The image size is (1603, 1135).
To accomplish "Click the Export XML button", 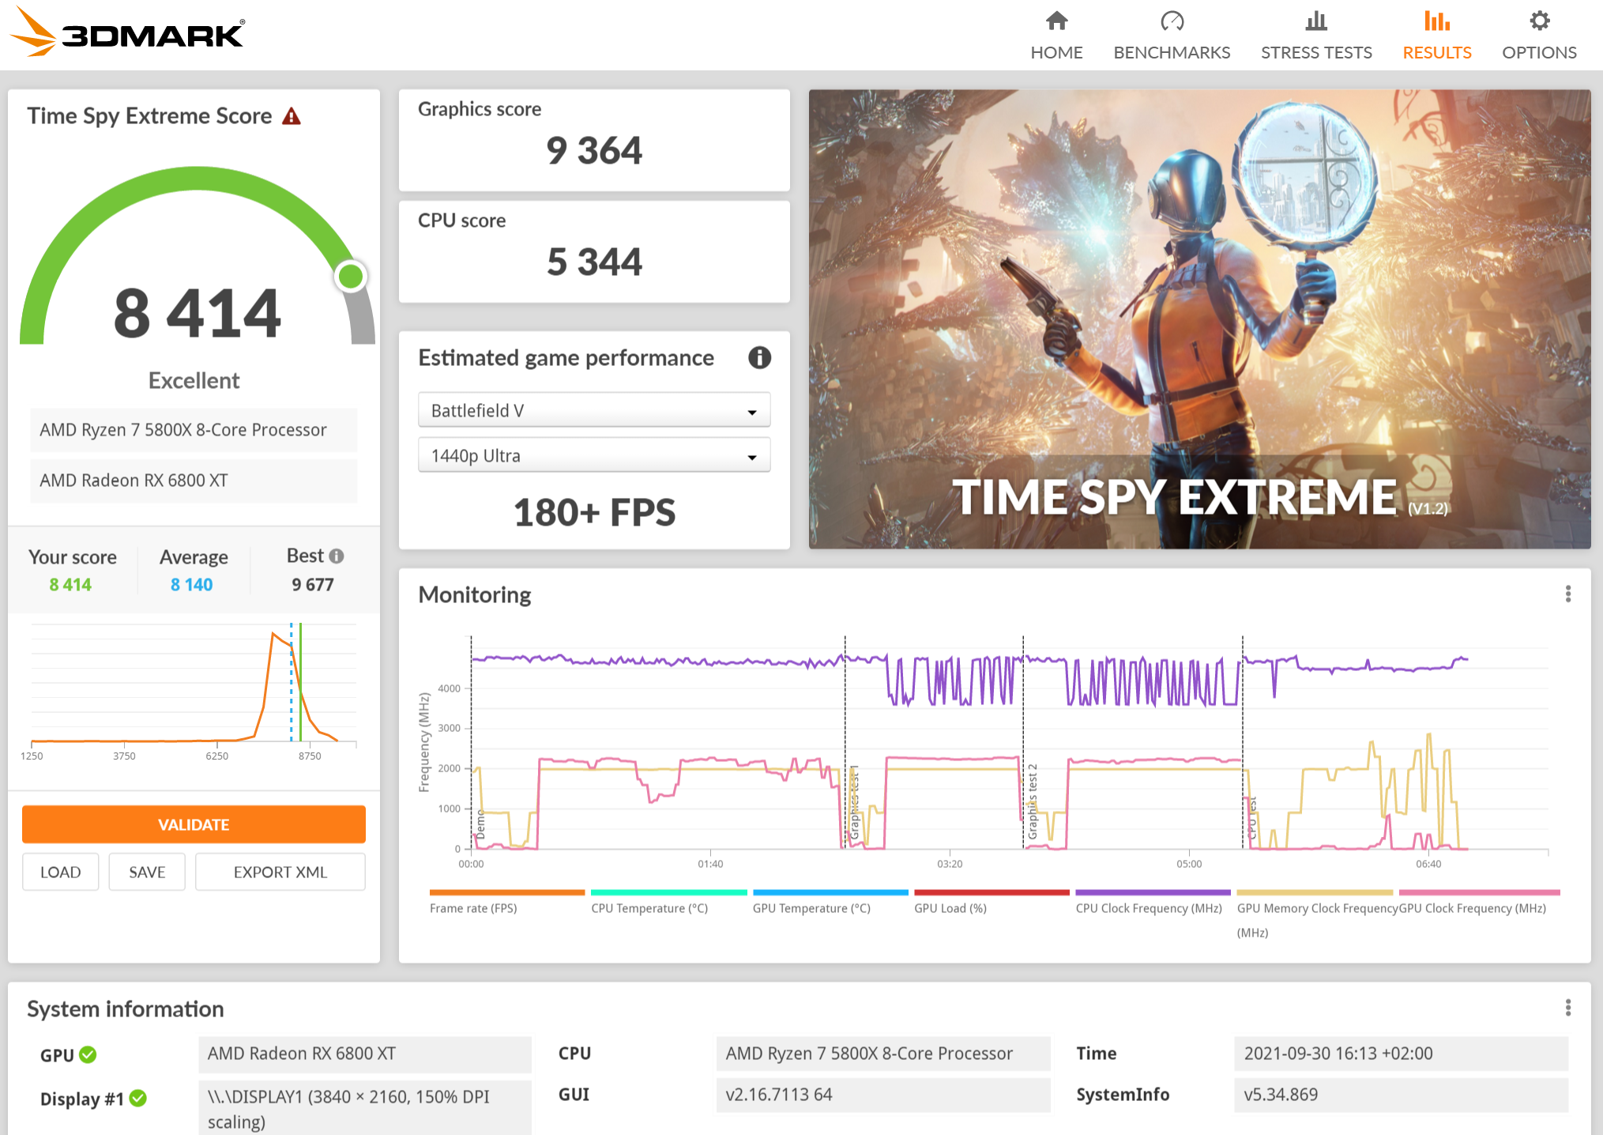I will tap(280, 872).
